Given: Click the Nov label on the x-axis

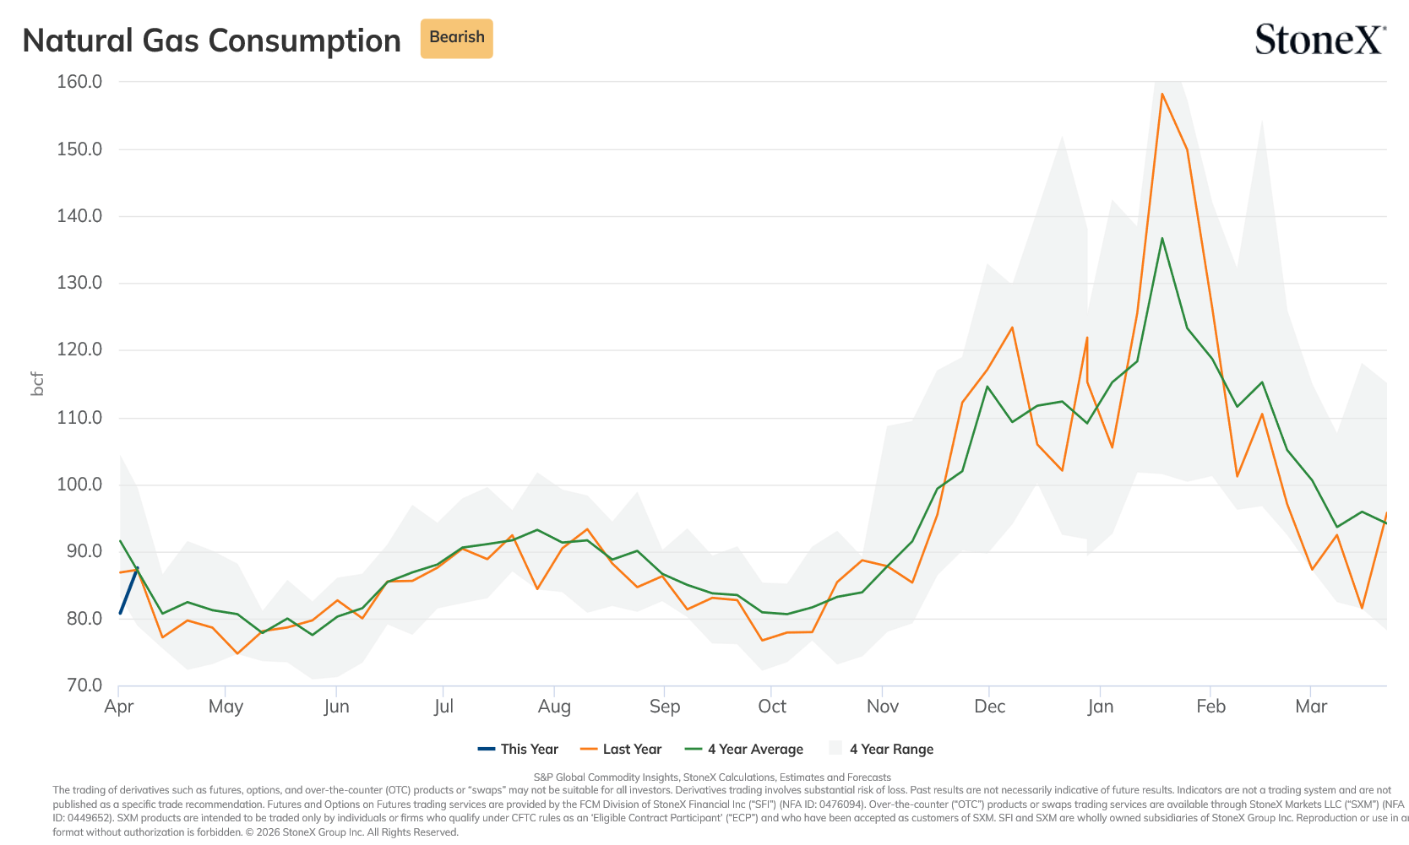Looking at the screenshot, I should point(883,707).
